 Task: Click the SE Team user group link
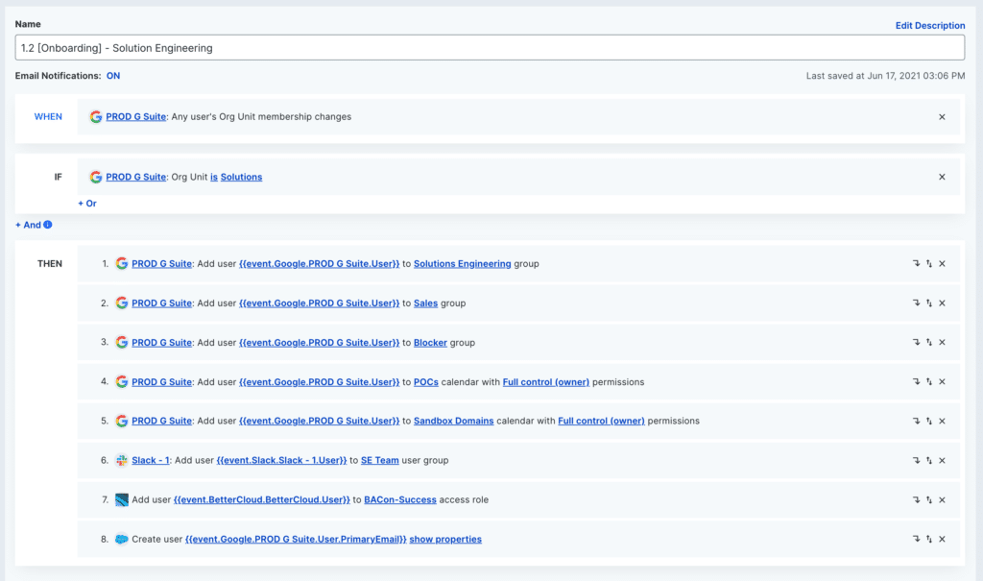[380, 461]
